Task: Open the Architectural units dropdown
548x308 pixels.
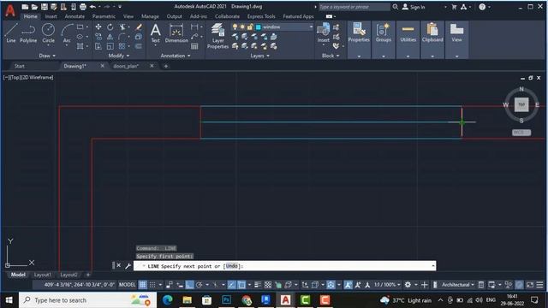Action: point(458,285)
